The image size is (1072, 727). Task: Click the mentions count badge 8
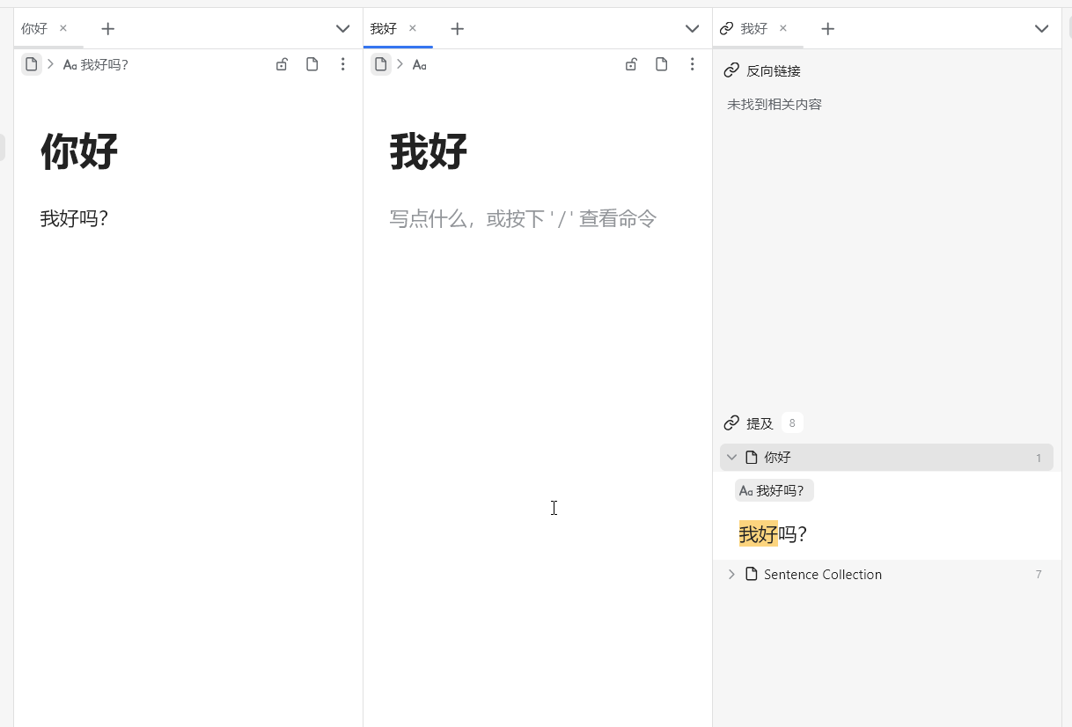click(x=792, y=423)
